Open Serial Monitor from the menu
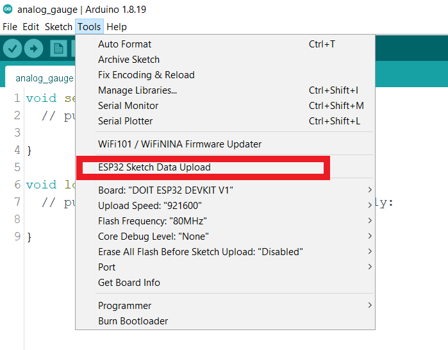This screenshot has width=448, height=350. tap(128, 106)
